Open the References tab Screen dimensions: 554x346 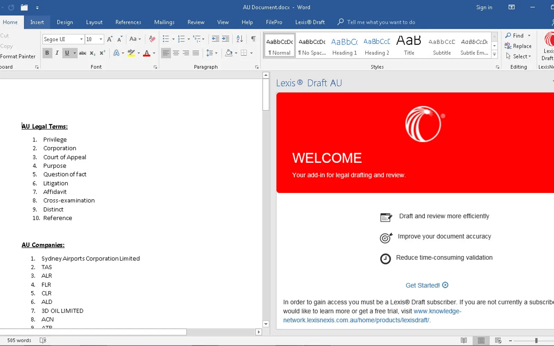[x=128, y=22]
